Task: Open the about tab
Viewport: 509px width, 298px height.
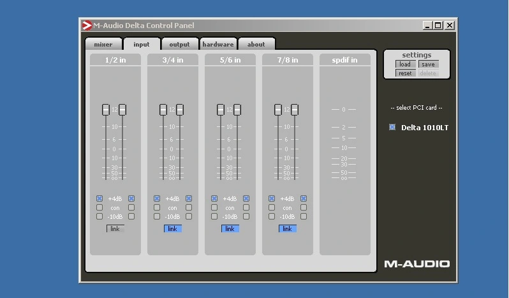Action: pos(256,44)
